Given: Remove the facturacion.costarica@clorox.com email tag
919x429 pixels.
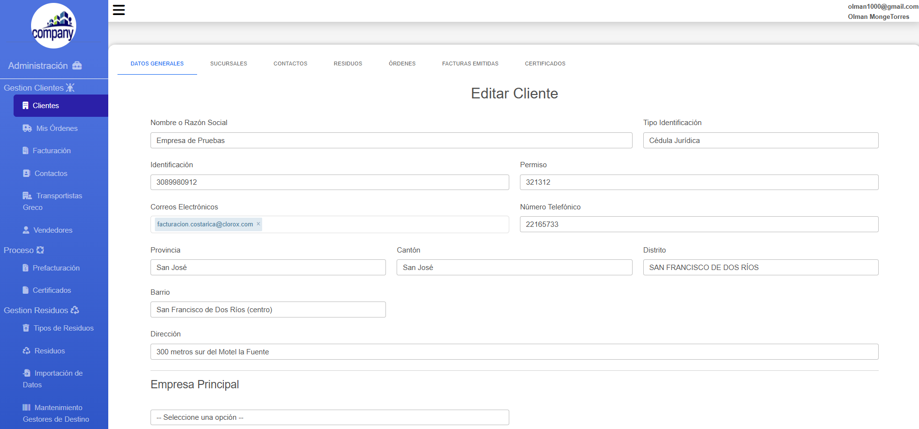Looking at the screenshot, I should tap(258, 224).
